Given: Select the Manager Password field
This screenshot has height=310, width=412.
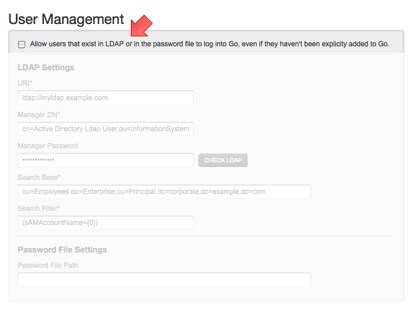Looking at the screenshot, I should 106,160.
